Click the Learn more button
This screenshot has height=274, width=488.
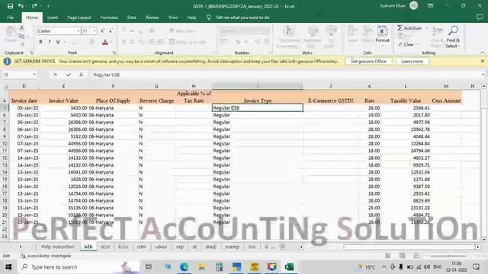(412, 61)
